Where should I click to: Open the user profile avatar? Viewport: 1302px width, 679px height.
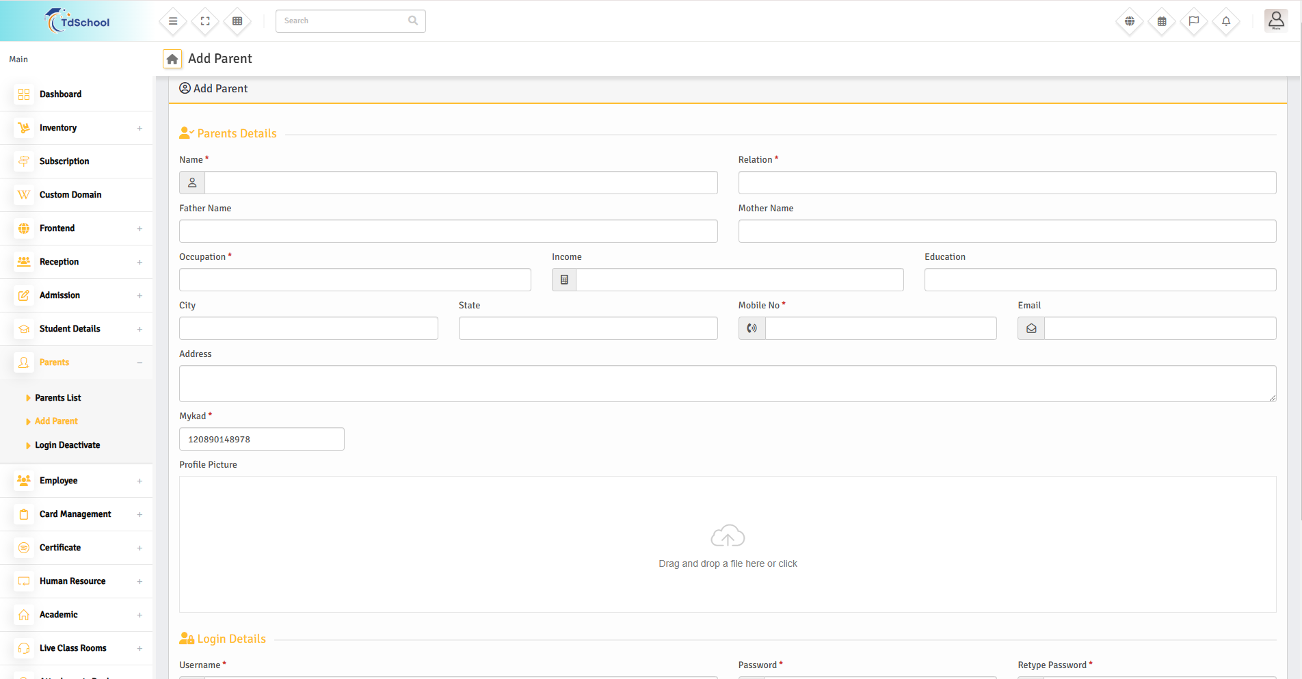1276,21
